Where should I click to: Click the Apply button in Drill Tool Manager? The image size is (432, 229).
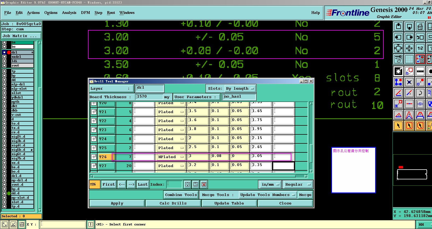pyautogui.click(x=117, y=203)
